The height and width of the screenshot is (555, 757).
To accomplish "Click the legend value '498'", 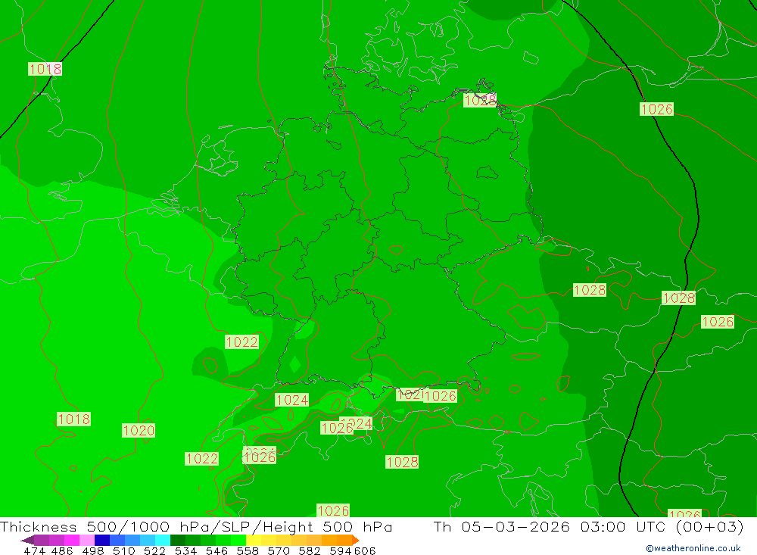I will pos(92,550).
